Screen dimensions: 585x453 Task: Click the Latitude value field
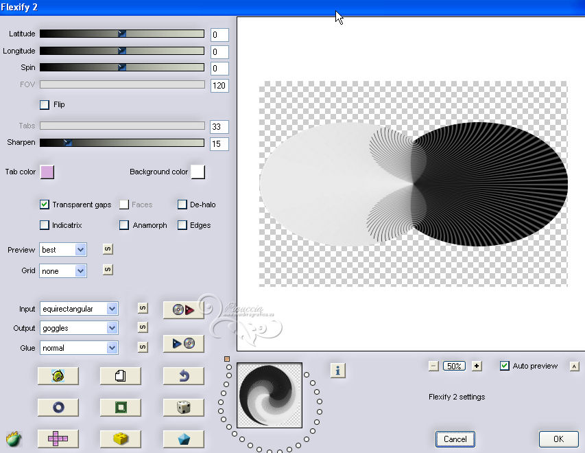point(219,35)
